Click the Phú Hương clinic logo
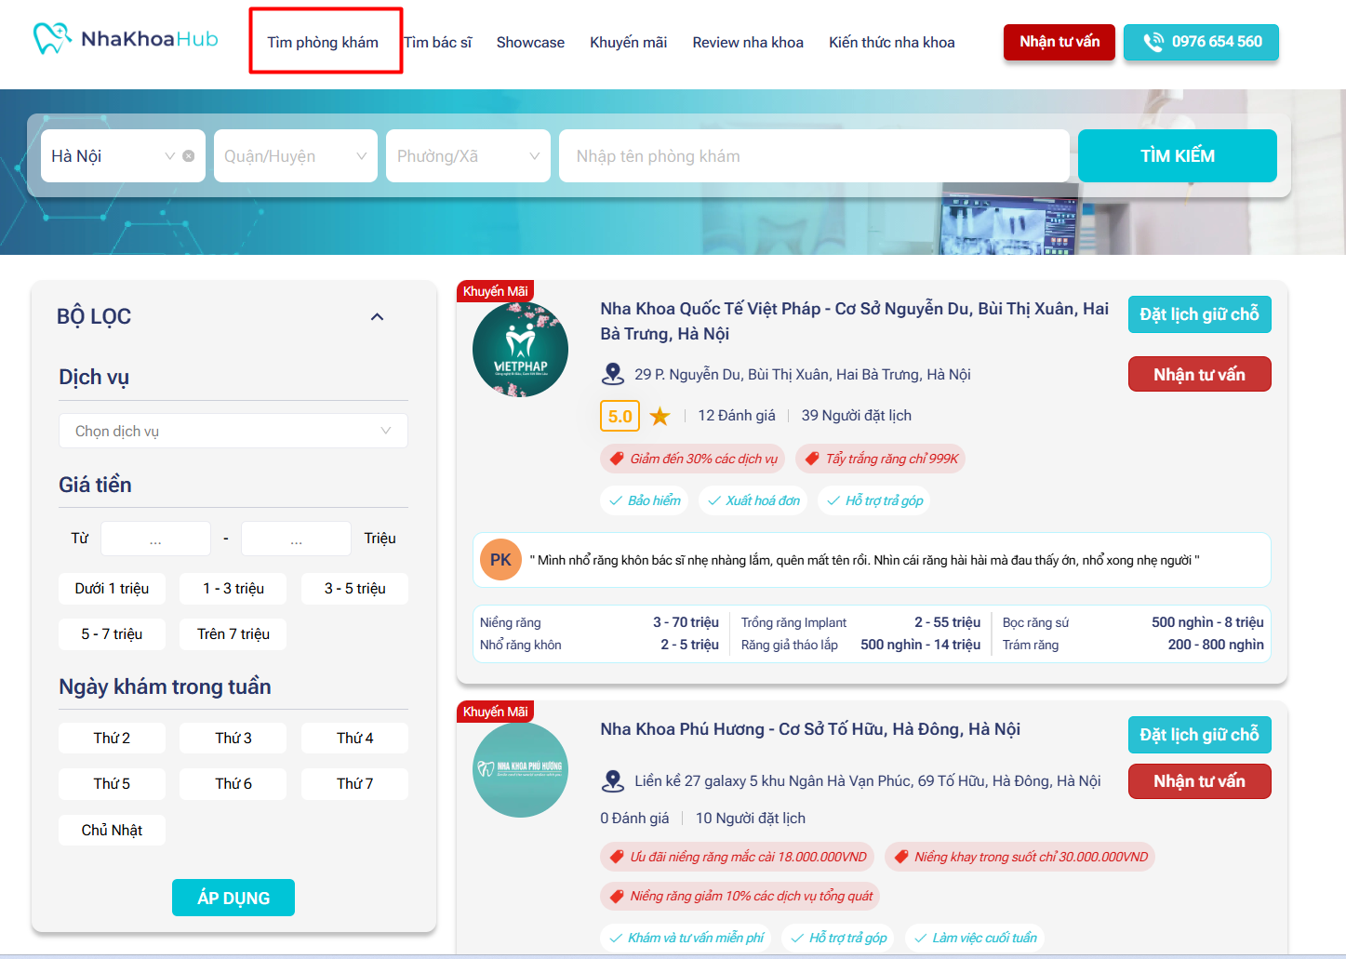Image resolution: width=1346 pixels, height=959 pixels. coord(520,769)
